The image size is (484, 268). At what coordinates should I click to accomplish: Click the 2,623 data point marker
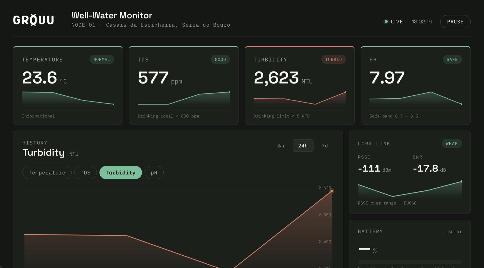332,191
